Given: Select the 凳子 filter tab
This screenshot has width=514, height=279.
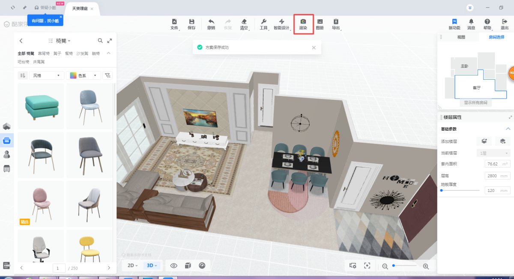Looking at the screenshot, I should click(57, 54).
